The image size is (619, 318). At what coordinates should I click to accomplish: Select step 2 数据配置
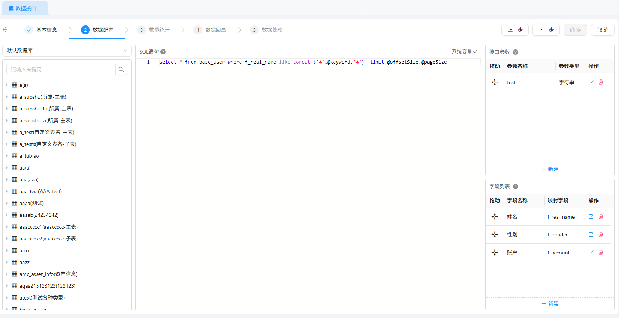point(97,30)
